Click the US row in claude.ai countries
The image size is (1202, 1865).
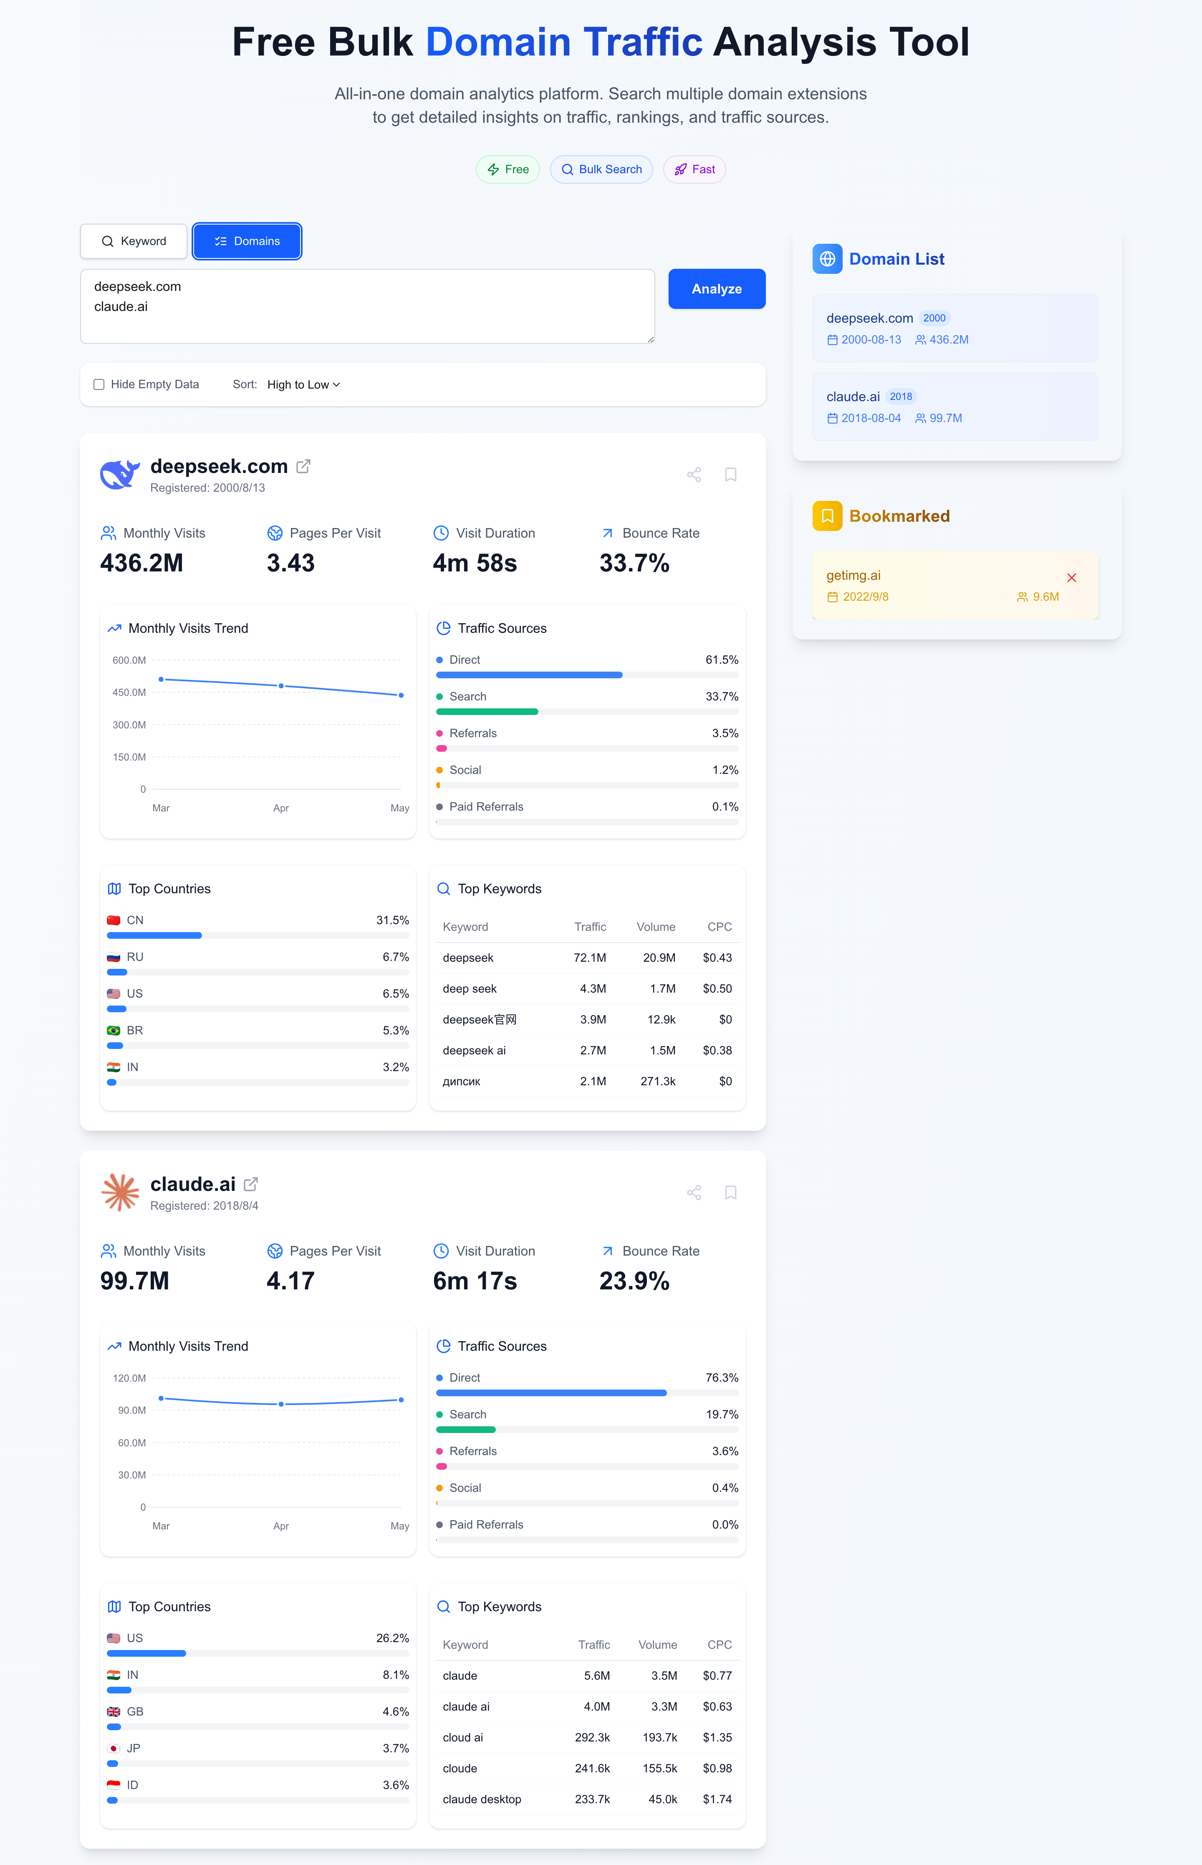pos(258,1644)
